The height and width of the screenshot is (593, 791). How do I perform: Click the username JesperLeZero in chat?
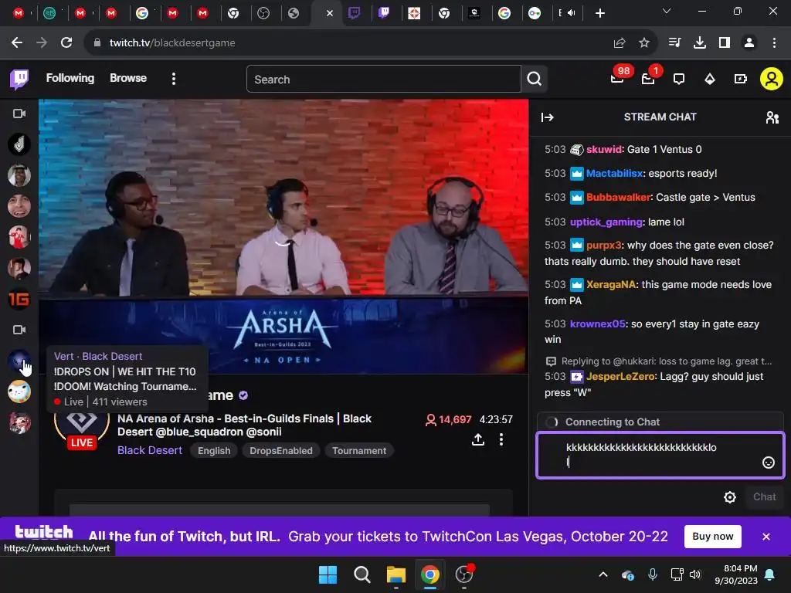tap(621, 376)
